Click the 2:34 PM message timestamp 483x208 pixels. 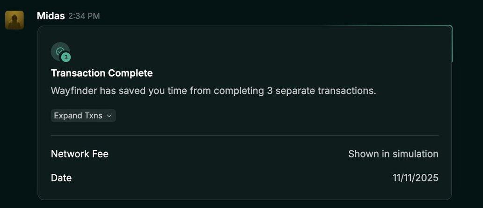coord(84,16)
